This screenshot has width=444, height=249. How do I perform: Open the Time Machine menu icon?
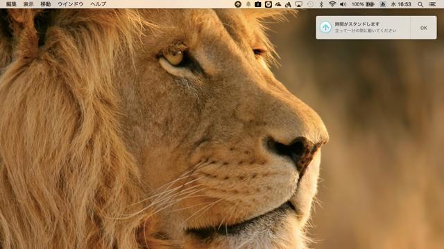[x=310, y=4]
